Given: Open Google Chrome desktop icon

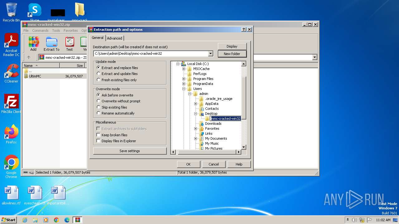Looking at the screenshot, I should (x=11, y=167).
